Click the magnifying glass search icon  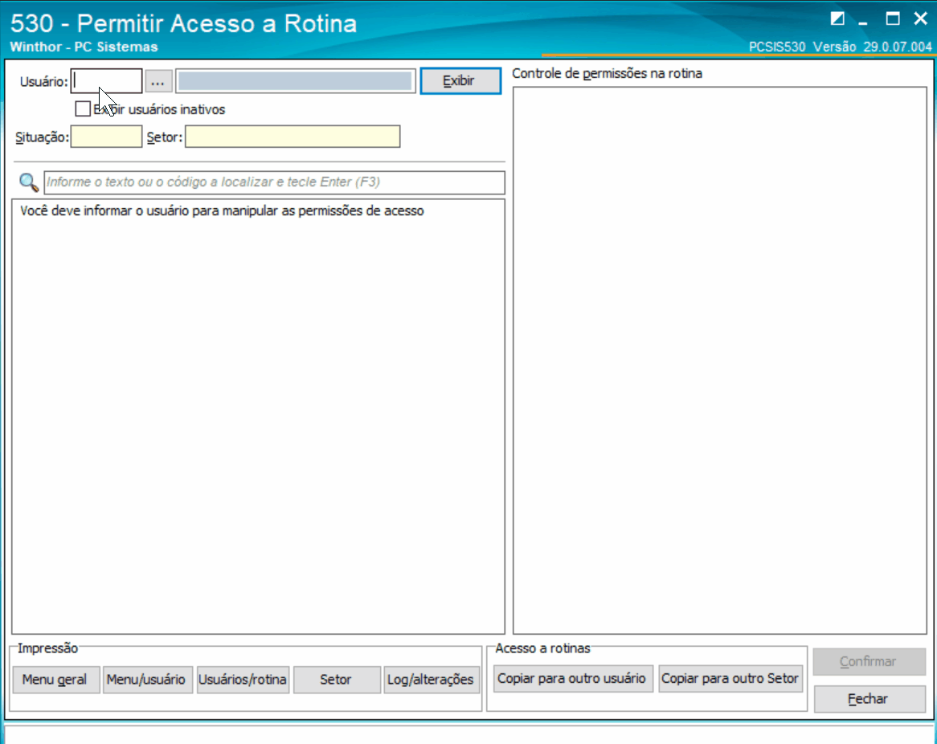29,182
